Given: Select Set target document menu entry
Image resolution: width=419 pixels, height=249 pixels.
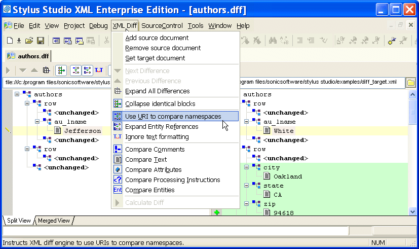Looking at the screenshot, I should click(x=155, y=58).
